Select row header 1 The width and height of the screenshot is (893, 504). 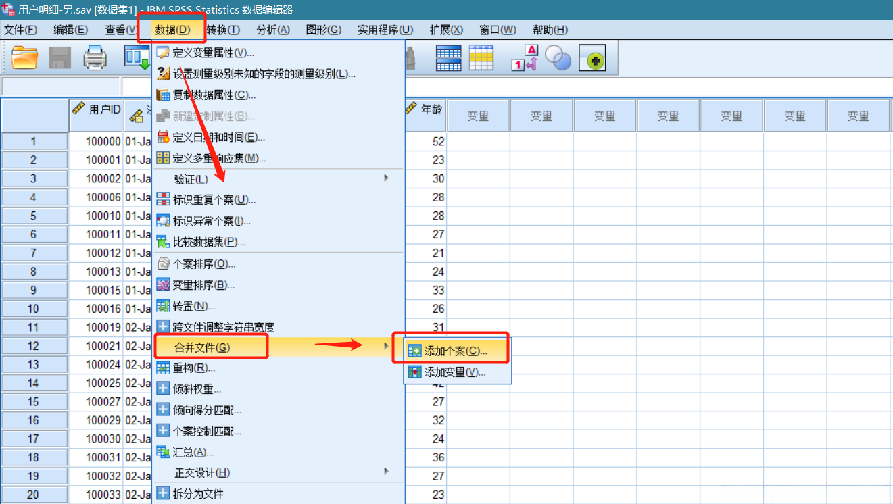click(x=34, y=142)
